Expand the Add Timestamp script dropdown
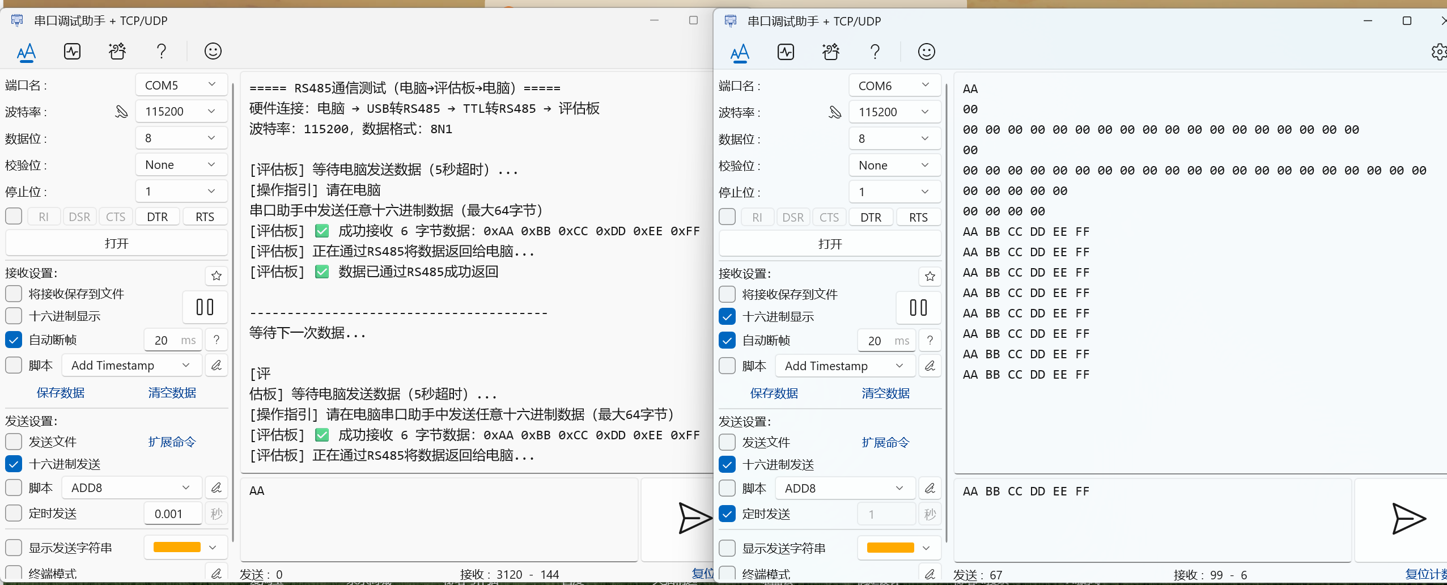This screenshot has height=585, width=1447. 131,365
